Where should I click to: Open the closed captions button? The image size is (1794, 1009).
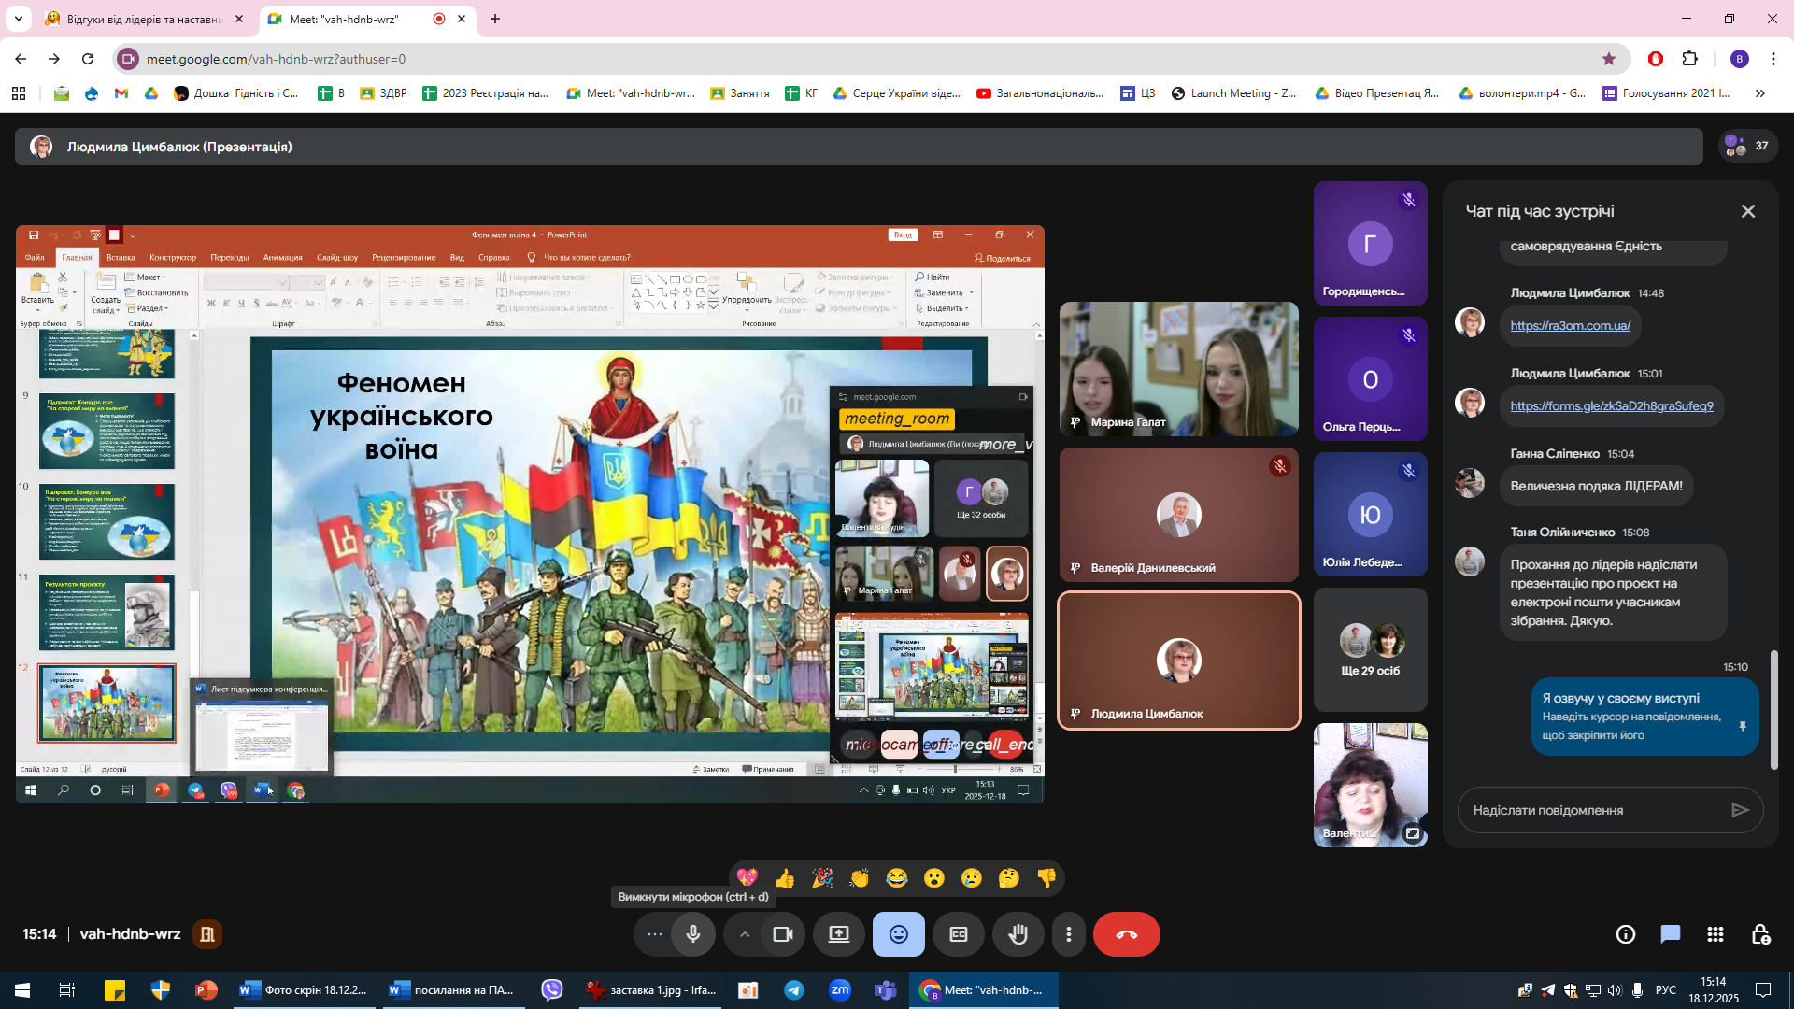[959, 934]
